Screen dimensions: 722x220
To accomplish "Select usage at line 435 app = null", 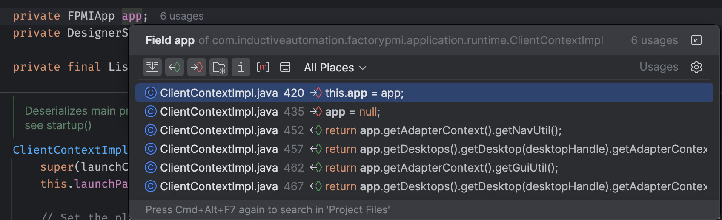I will [352, 112].
